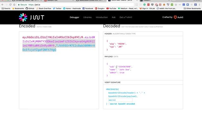Open the Google+ bookmark
Viewport: 202px width, 113px height.
coord(100,8)
